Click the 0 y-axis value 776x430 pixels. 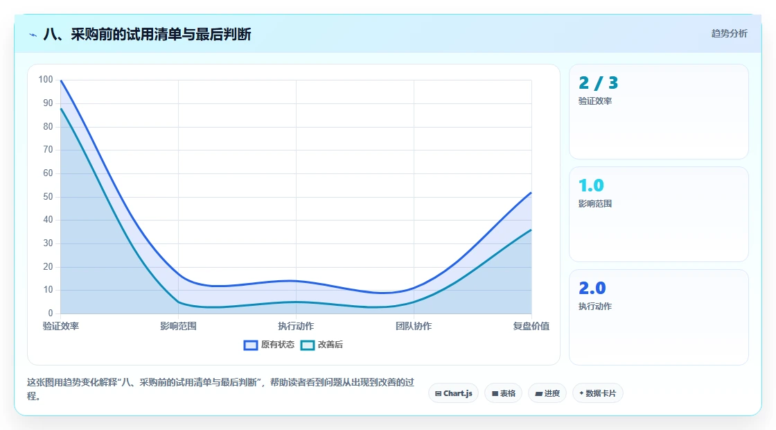(x=51, y=313)
